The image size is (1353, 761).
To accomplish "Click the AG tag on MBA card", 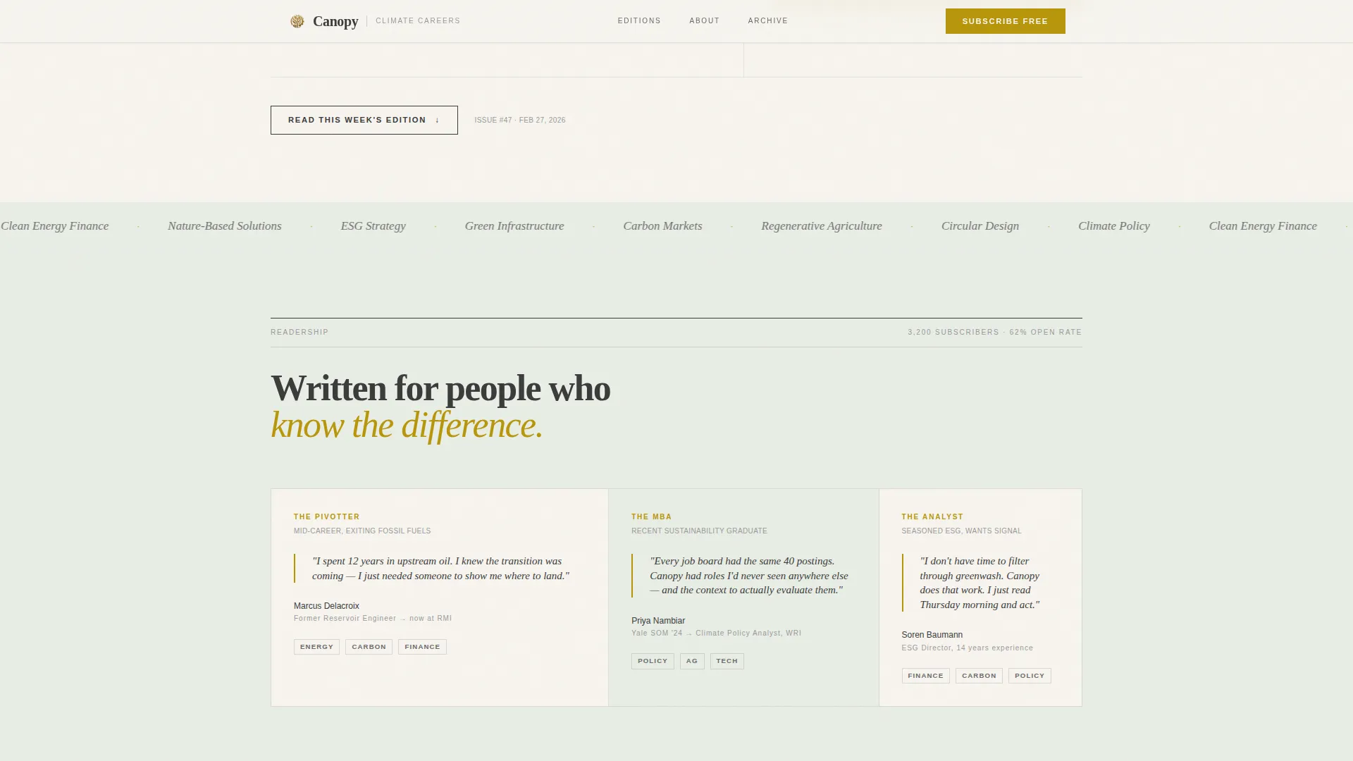I will [692, 661].
